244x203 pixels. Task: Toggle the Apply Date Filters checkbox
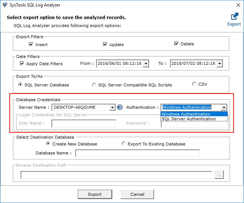click(22, 63)
